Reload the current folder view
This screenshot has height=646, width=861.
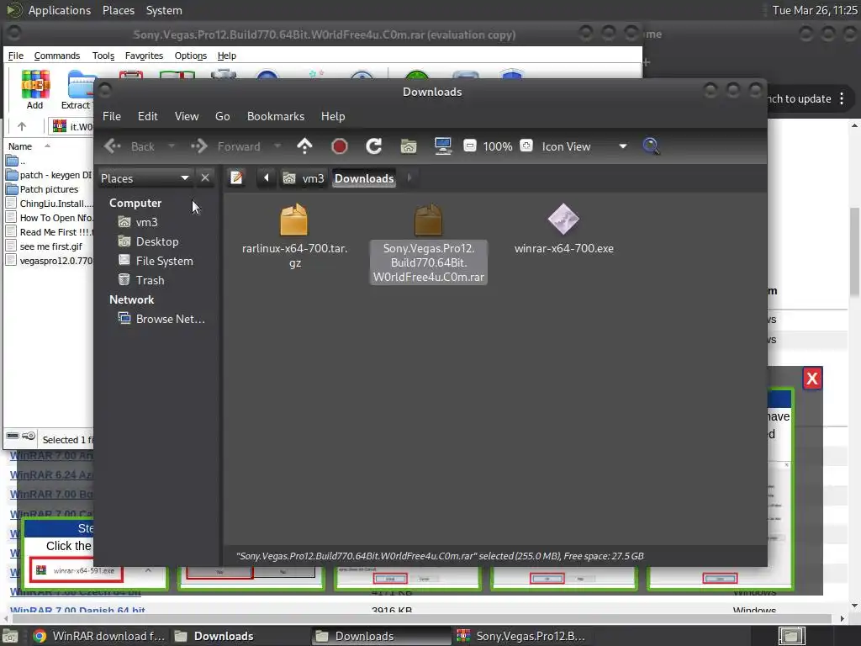374,146
